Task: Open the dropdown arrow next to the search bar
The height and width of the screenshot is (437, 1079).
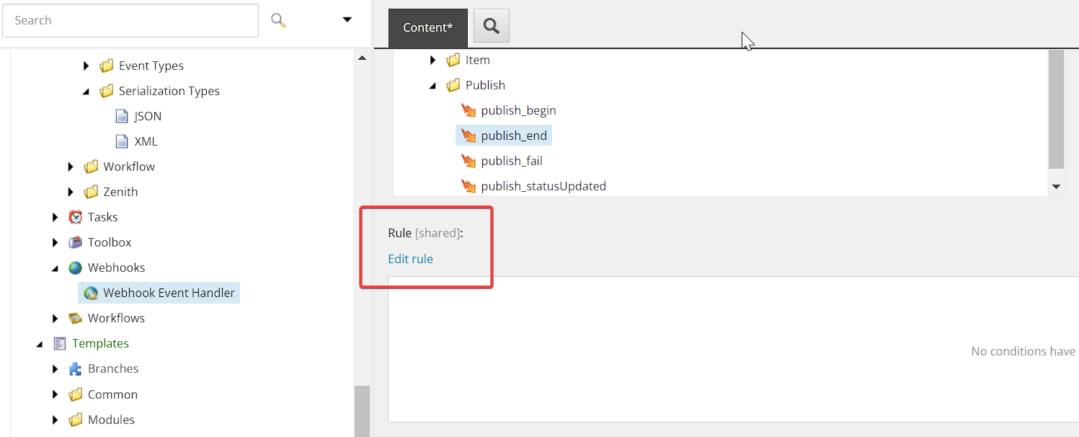Action: click(x=347, y=19)
